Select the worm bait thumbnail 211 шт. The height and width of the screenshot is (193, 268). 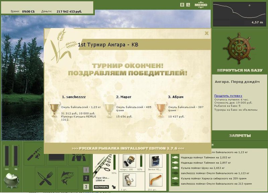[156, 180]
